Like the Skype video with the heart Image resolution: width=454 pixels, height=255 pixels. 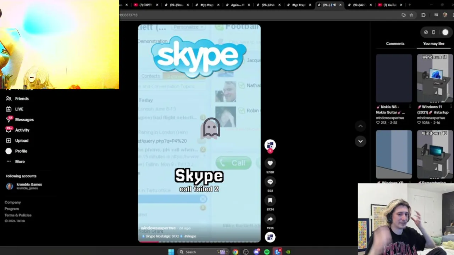(x=270, y=163)
